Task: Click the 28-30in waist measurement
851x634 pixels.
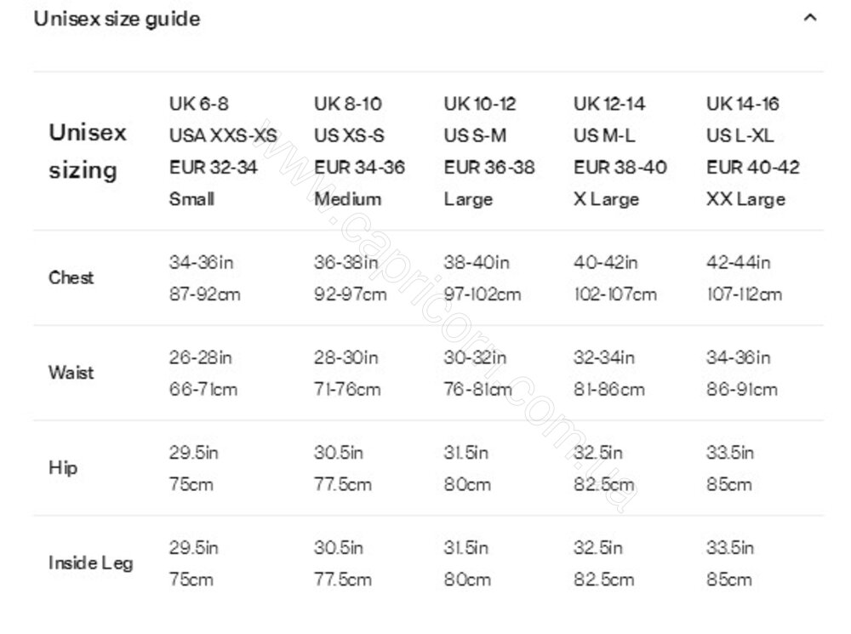Action: 346,357
